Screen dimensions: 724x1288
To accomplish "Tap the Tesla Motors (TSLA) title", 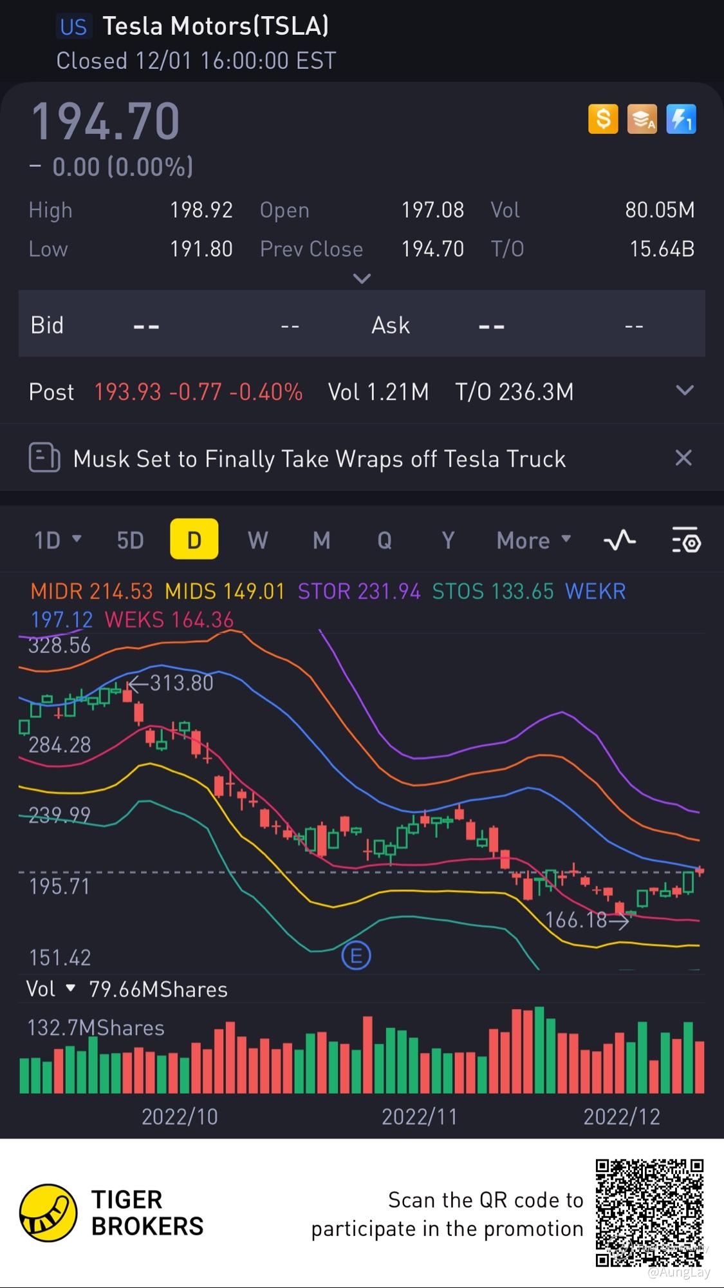I will coord(216,26).
